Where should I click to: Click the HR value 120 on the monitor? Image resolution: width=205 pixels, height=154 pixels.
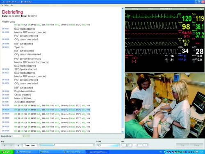click(x=187, y=19)
